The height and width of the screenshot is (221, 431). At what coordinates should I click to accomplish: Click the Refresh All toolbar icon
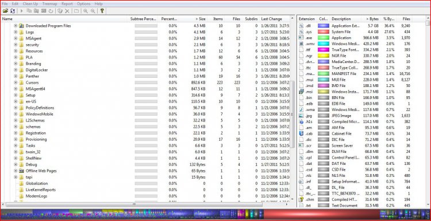pos(13,11)
